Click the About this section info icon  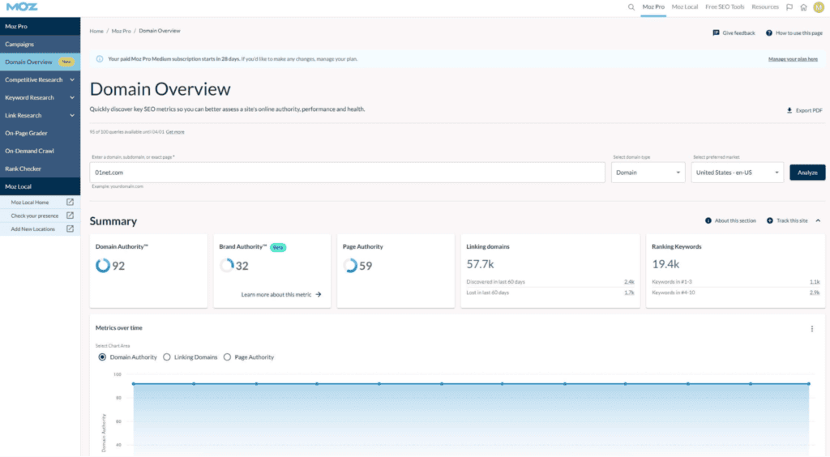[708, 220]
